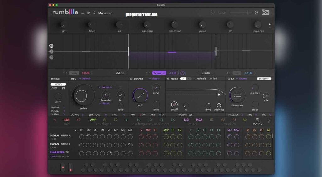Viewport: 322px width, 177px height.
Task: Click the shaper curve knob icon
Action: click(156, 88)
